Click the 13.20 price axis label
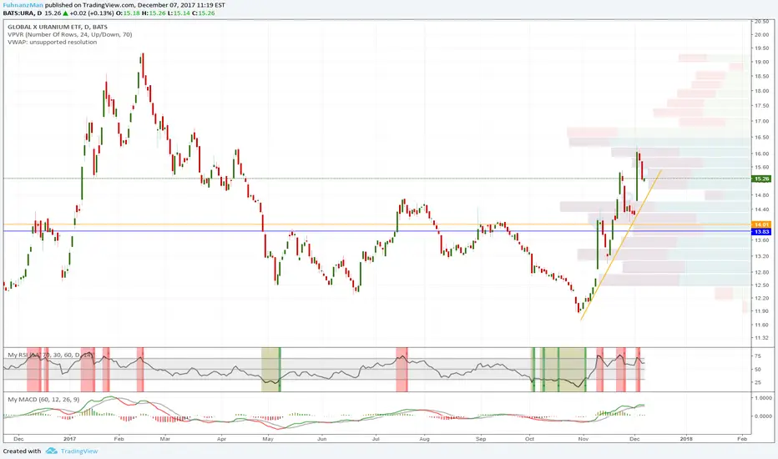The width and height of the screenshot is (778, 459). (761, 256)
